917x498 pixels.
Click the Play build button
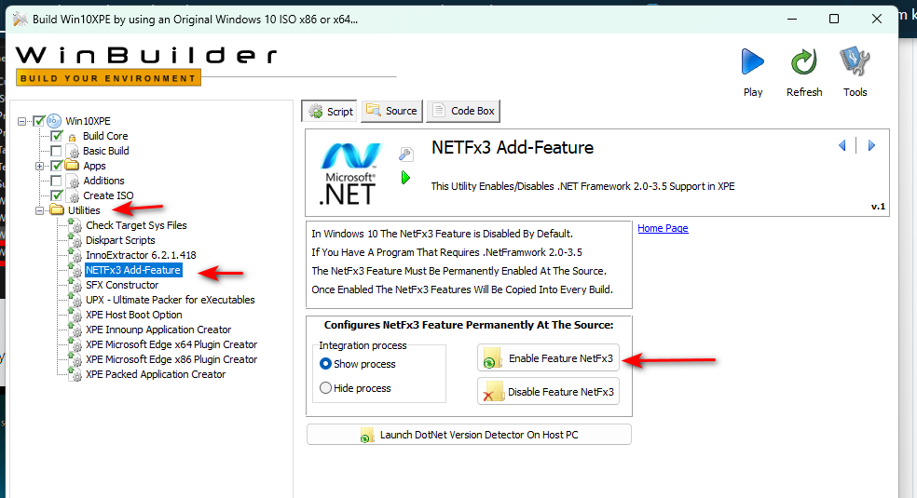pyautogui.click(x=753, y=61)
